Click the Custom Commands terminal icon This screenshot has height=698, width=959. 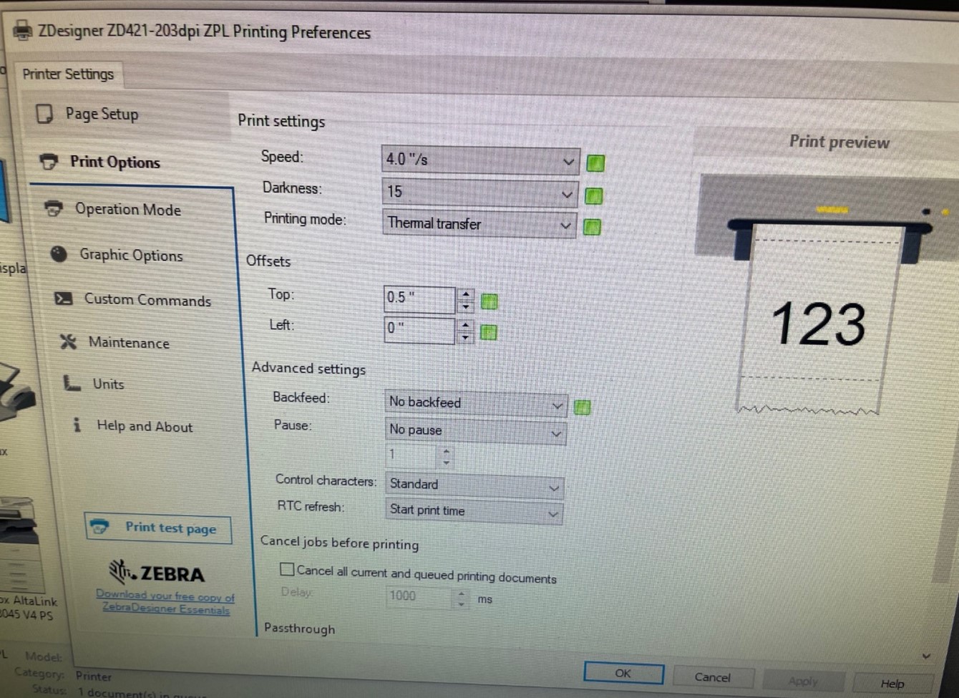coord(64,299)
